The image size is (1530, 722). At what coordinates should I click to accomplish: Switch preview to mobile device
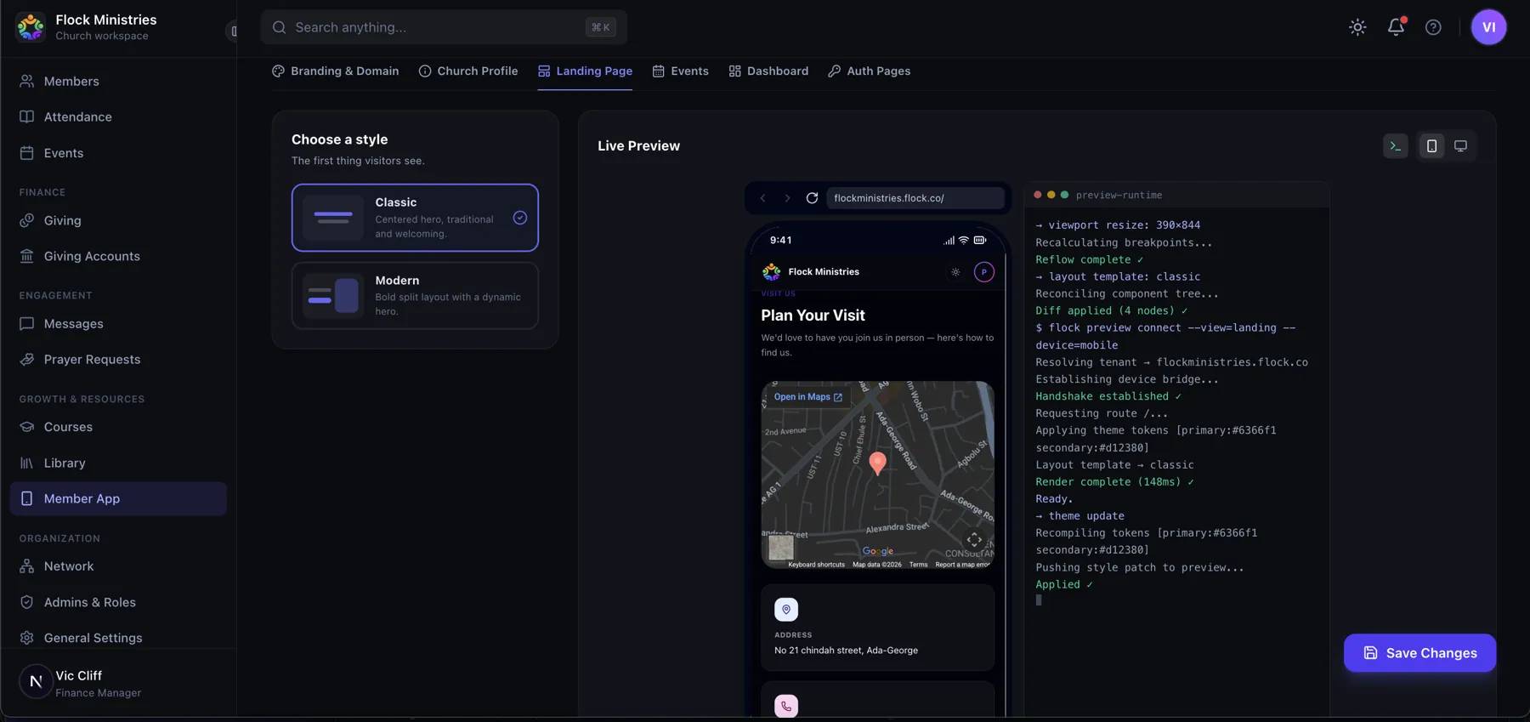coord(1431,146)
